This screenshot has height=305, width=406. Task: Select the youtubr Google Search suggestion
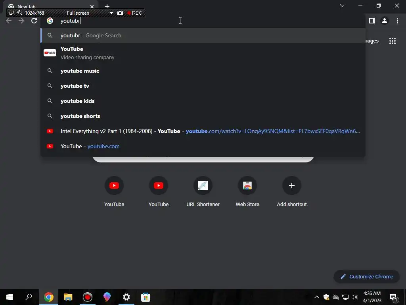click(x=203, y=35)
